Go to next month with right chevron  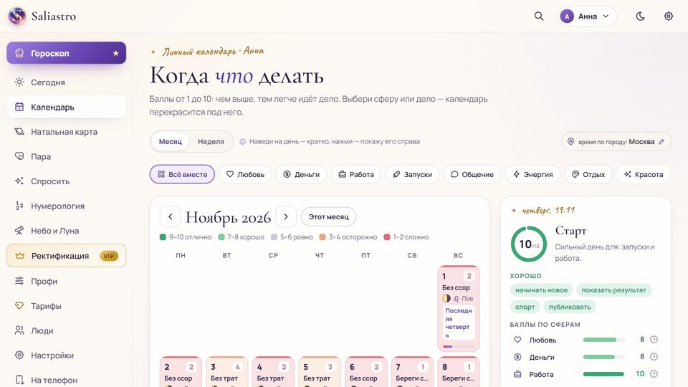286,216
